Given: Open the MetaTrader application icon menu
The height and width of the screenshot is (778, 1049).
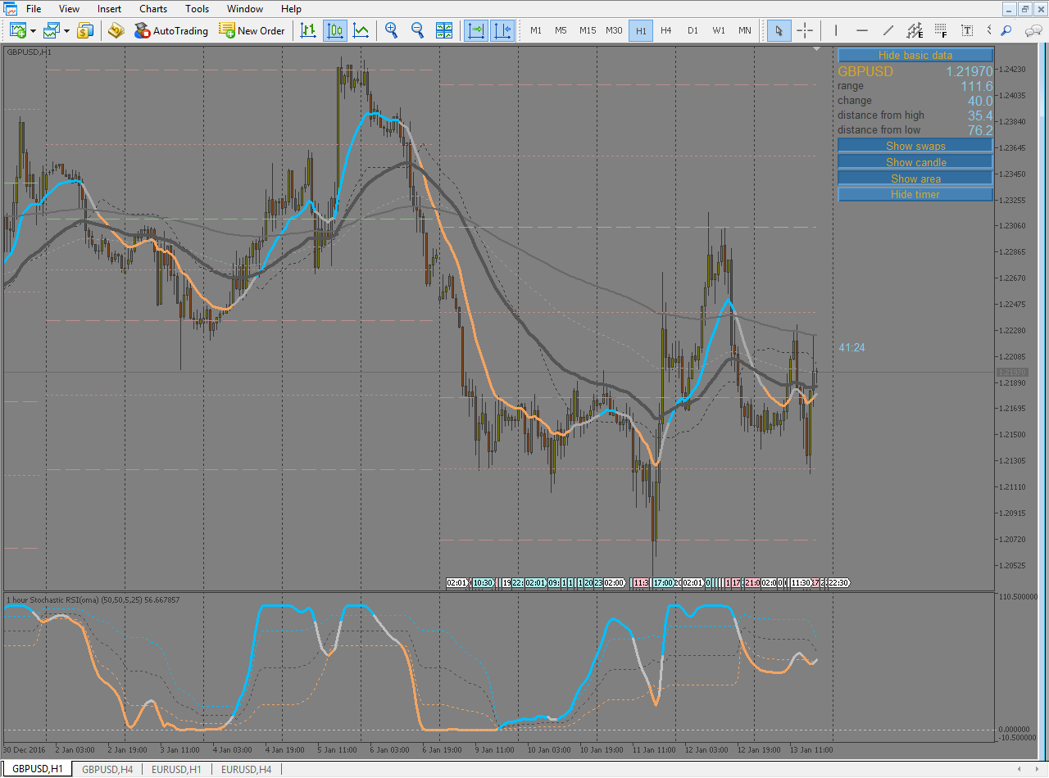Looking at the screenshot, I should tap(10, 9).
